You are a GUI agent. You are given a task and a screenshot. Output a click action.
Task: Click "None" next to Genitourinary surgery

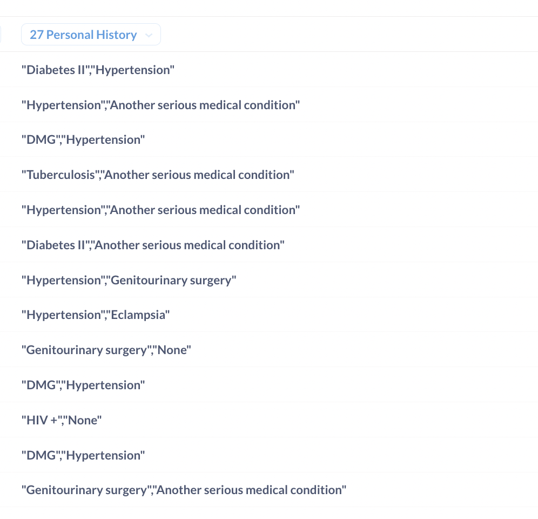coord(172,350)
